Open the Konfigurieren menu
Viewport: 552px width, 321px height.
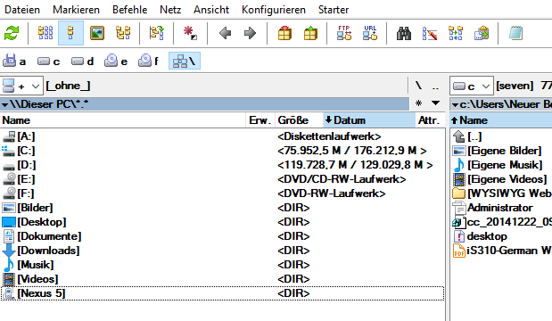coord(274,10)
